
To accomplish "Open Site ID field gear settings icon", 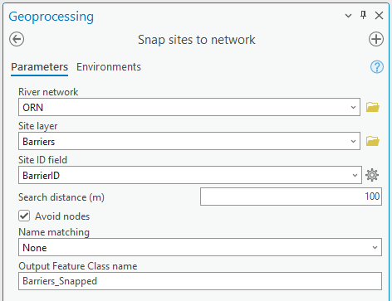I will point(372,175).
